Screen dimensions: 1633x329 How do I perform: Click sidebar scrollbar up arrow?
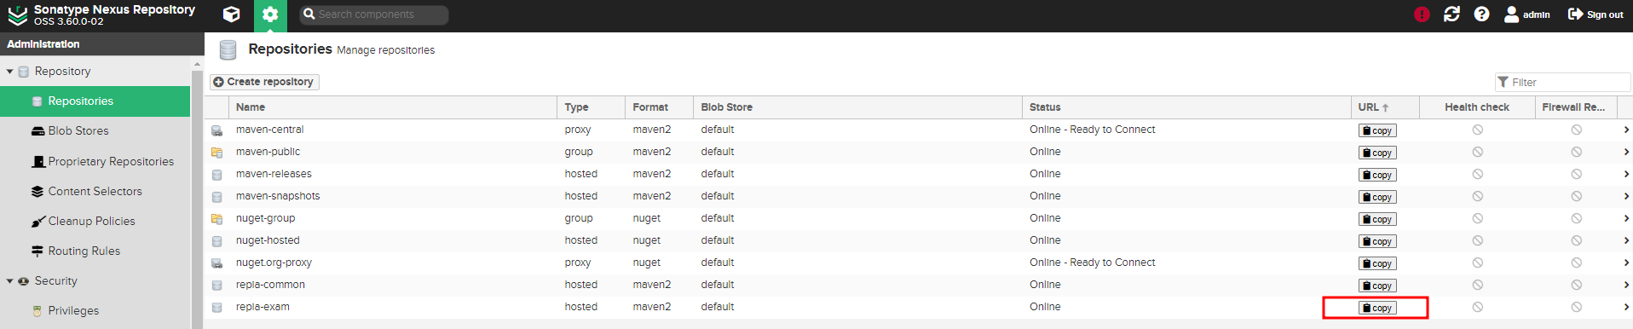coord(198,65)
